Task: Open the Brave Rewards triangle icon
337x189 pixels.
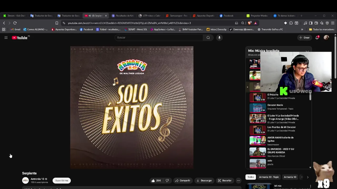Action: (255, 23)
